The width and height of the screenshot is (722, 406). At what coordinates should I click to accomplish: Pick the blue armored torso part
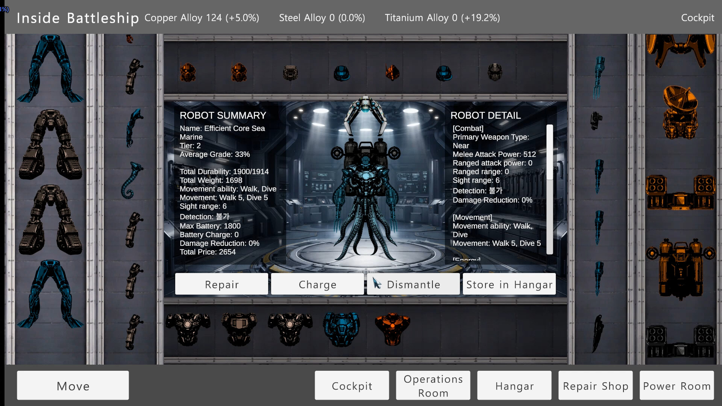pos(341,329)
